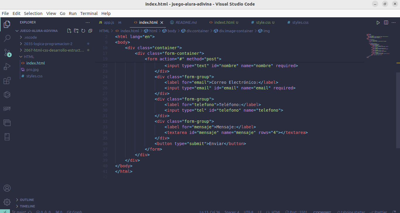Screen dimensions: 400x213
Task: Split the editor to the right
Action: tap(386, 23)
